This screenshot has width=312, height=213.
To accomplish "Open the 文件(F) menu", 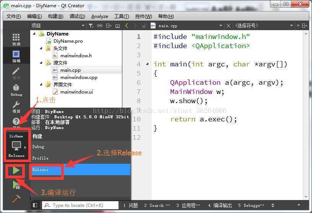I will pos(13,16).
